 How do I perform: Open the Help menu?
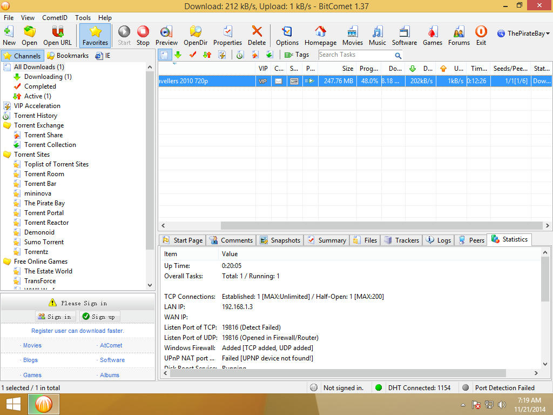(x=105, y=18)
